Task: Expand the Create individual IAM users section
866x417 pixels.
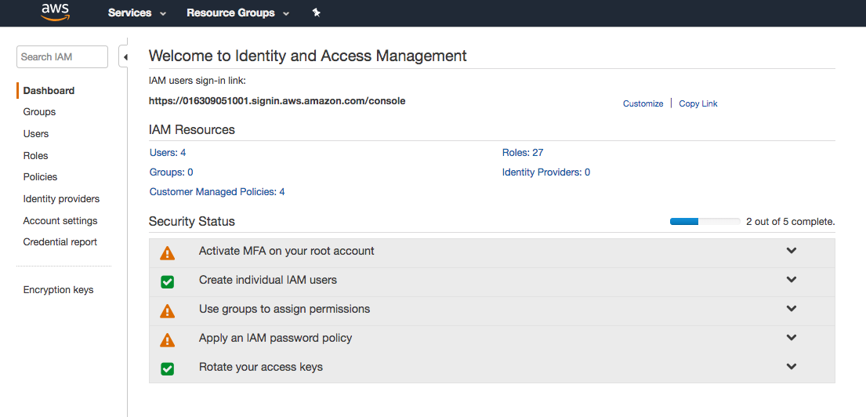Action: tap(792, 280)
